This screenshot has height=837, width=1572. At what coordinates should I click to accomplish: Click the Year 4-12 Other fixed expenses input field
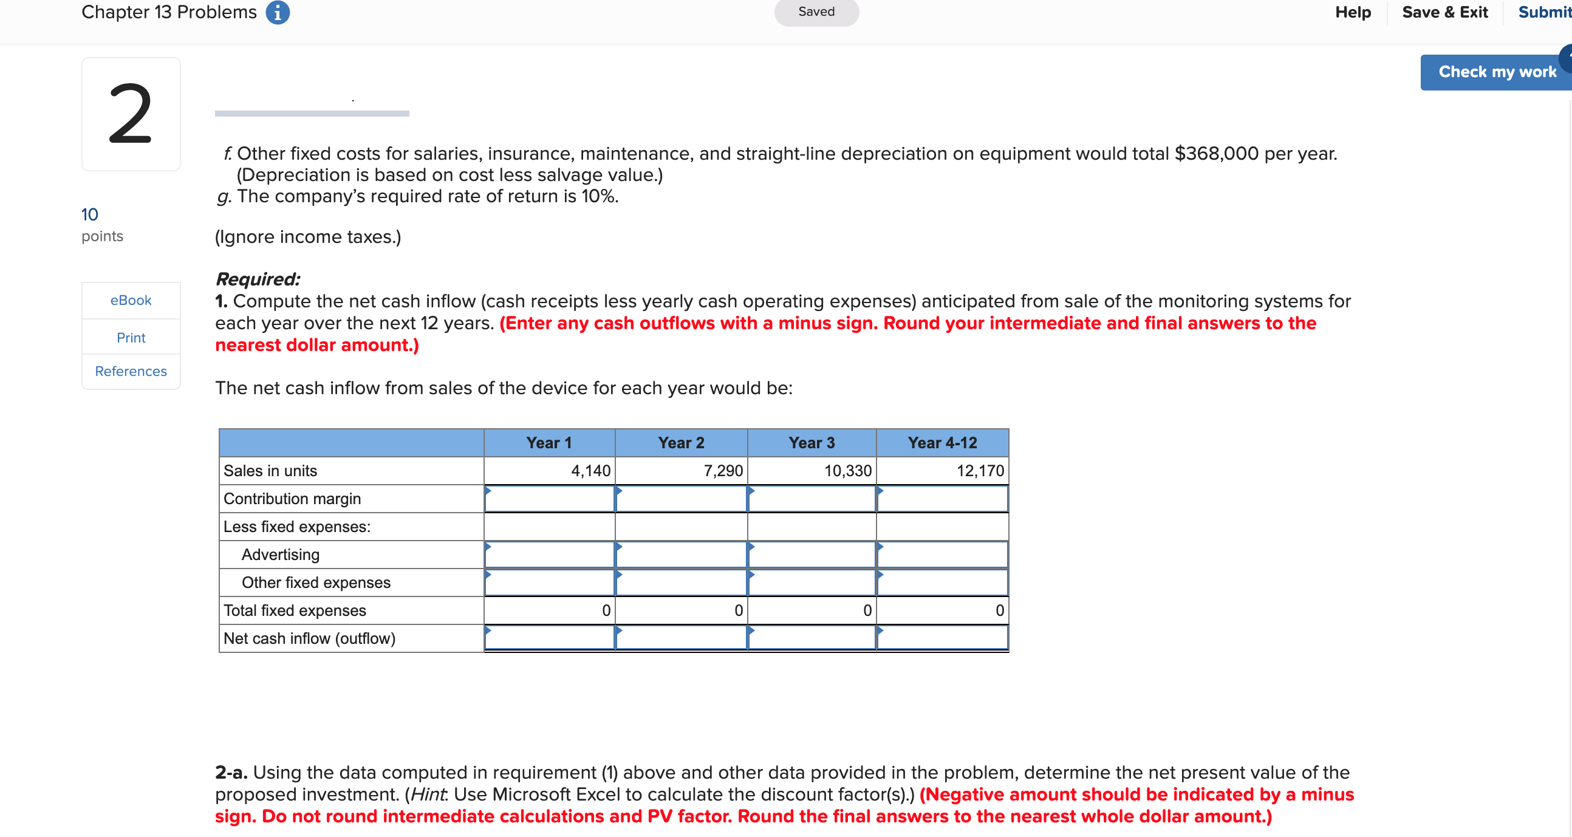click(x=941, y=582)
